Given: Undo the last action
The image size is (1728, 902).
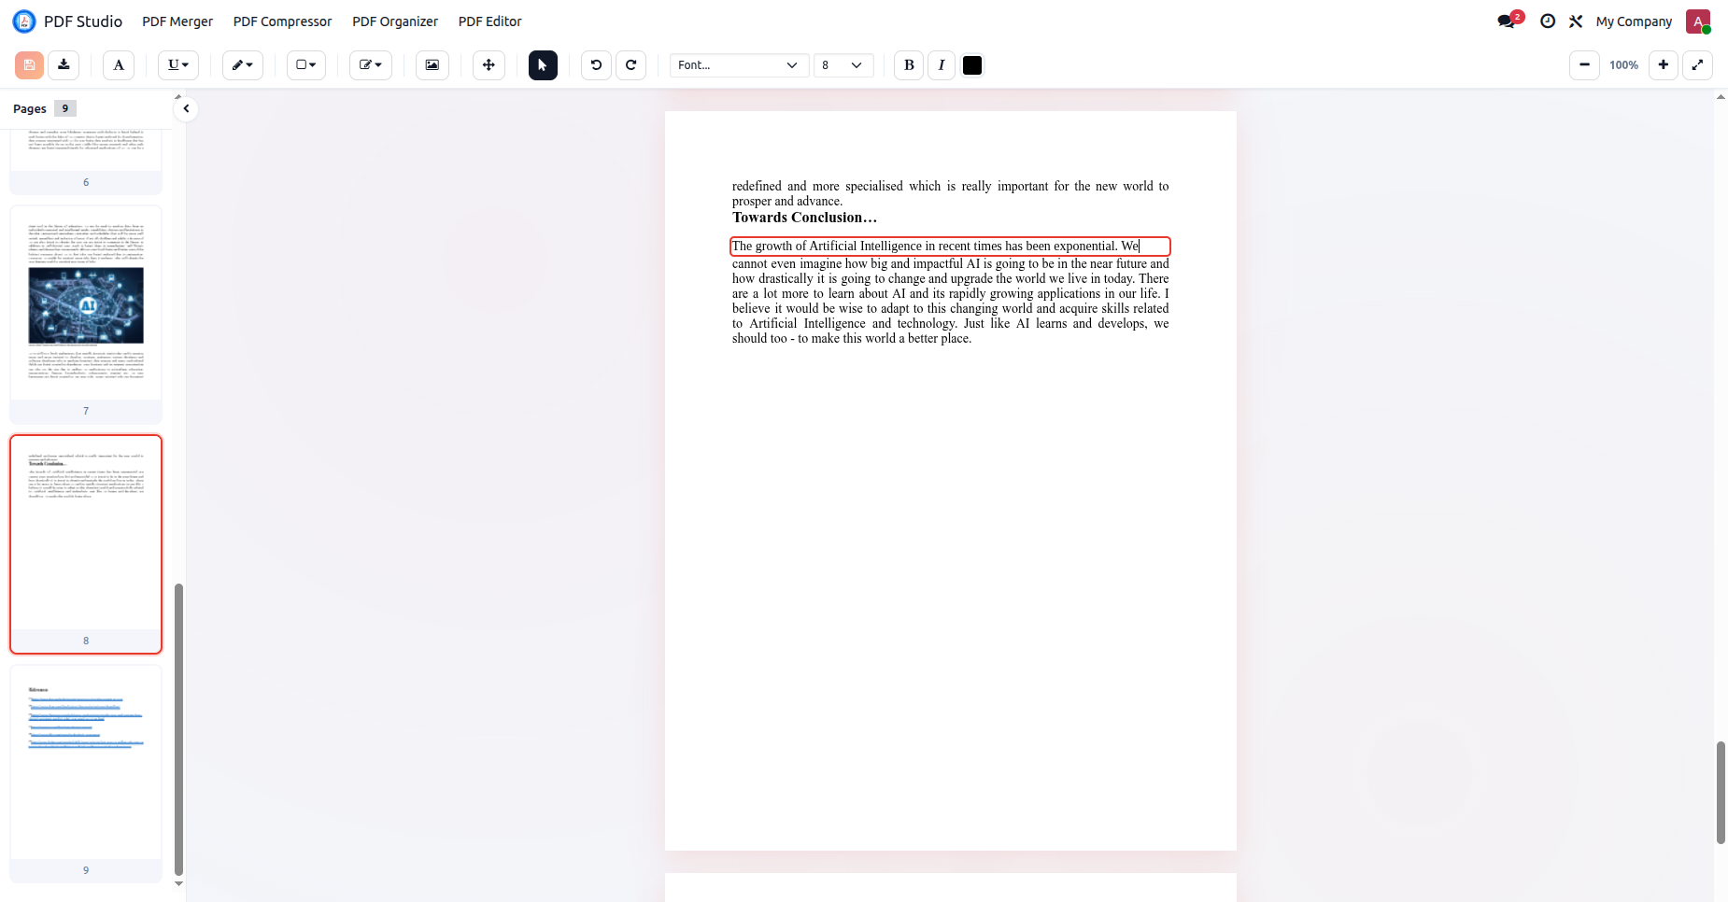Looking at the screenshot, I should [596, 65].
